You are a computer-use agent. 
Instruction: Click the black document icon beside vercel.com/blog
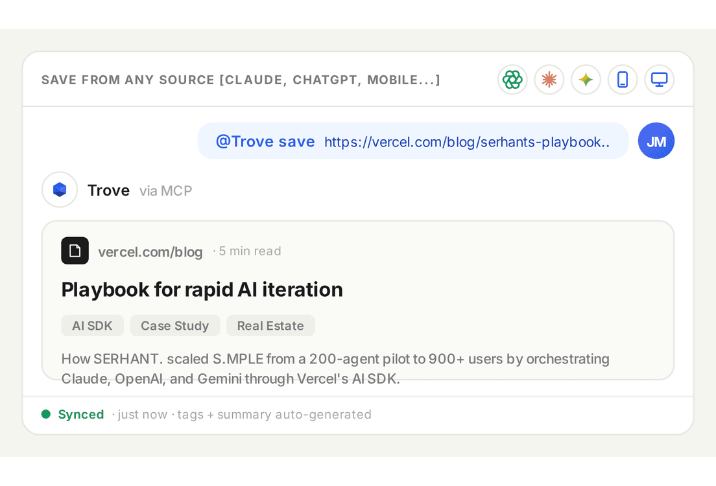pos(75,251)
